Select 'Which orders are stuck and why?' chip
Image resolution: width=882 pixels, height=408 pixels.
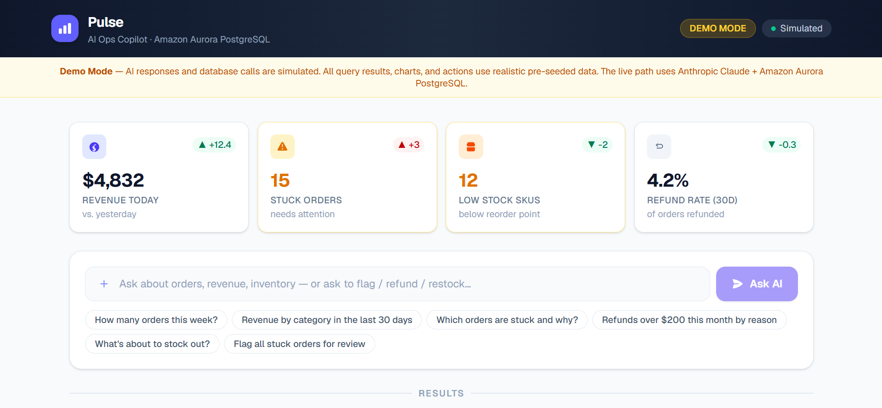click(x=507, y=320)
